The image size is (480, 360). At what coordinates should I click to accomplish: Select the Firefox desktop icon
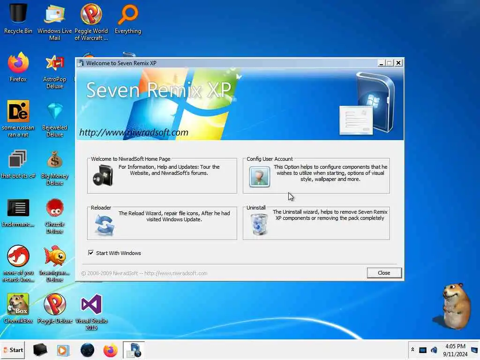[x=18, y=67]
